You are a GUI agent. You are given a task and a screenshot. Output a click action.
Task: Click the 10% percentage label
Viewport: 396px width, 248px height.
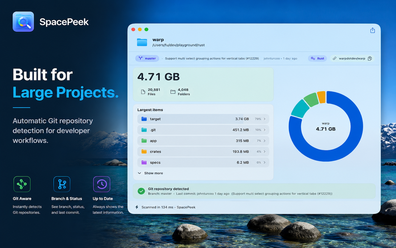point(258,130)
